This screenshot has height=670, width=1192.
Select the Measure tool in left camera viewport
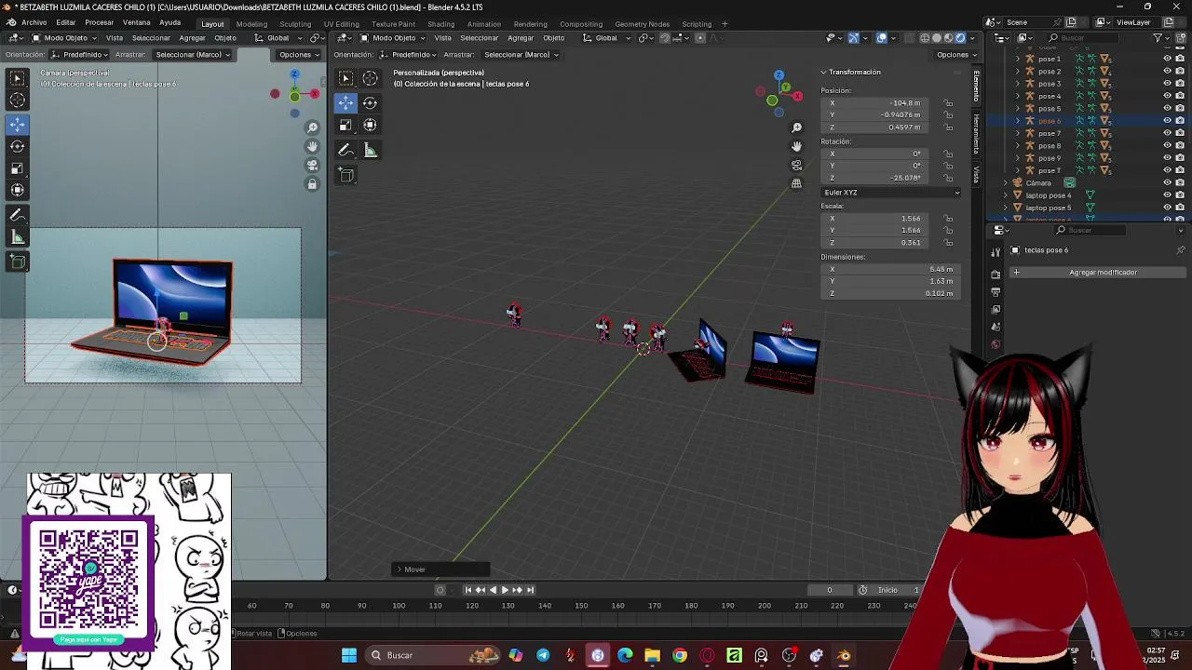(x=18, y=237)
